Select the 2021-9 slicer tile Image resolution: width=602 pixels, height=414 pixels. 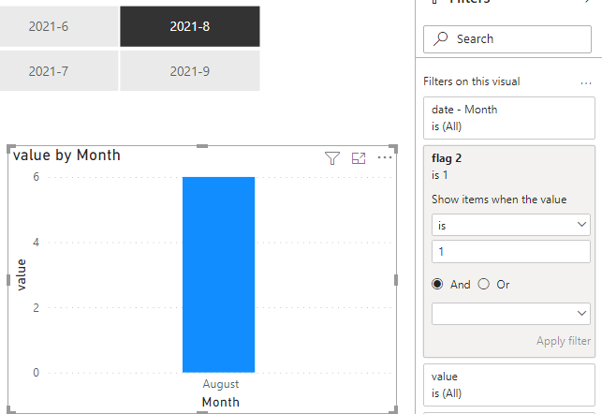click(190, 71)
